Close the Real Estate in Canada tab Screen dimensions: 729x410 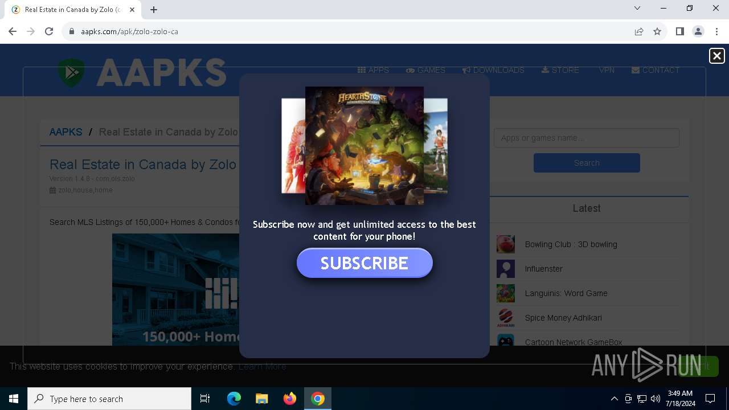click(x=133, y=10)
